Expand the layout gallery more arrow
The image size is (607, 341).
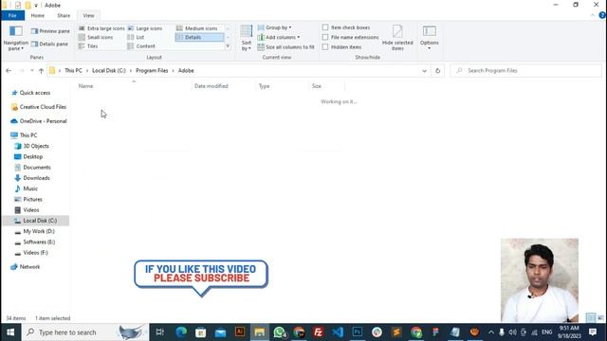(228, 46)
